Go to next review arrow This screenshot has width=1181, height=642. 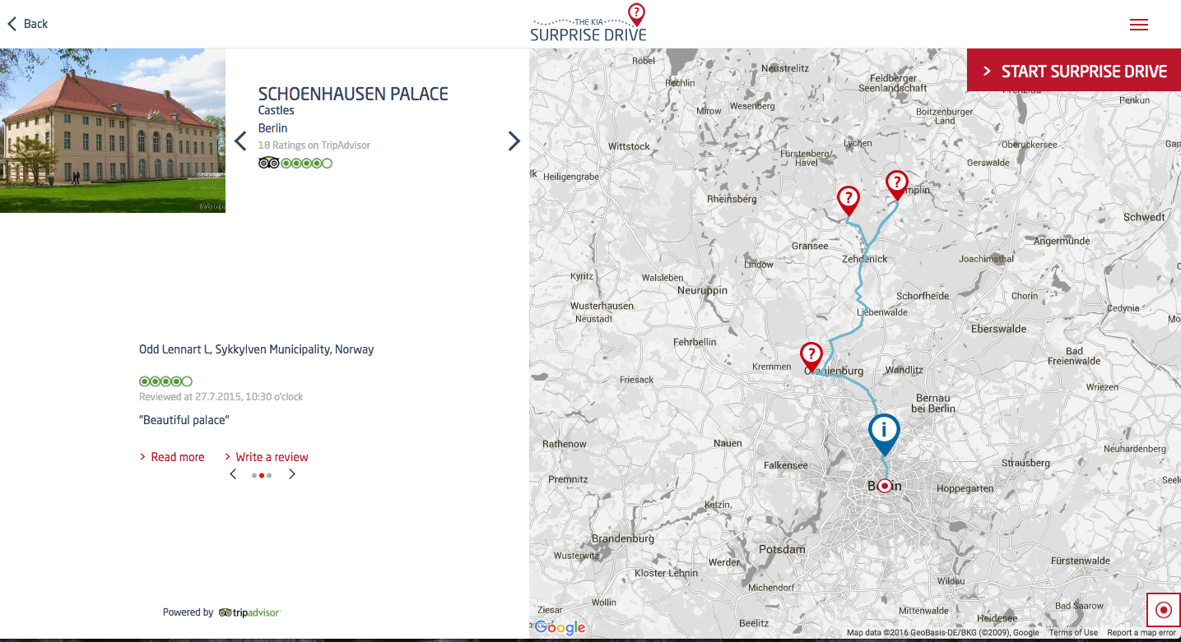click(292, 474)
